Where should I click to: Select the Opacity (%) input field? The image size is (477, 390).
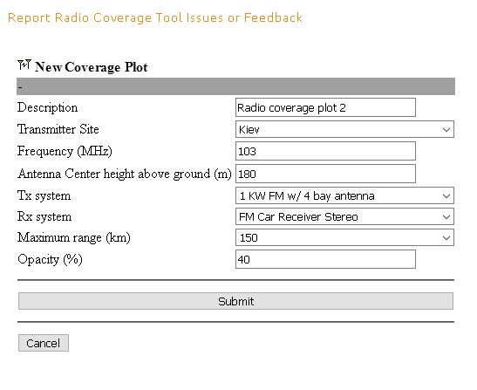[325, 259]
